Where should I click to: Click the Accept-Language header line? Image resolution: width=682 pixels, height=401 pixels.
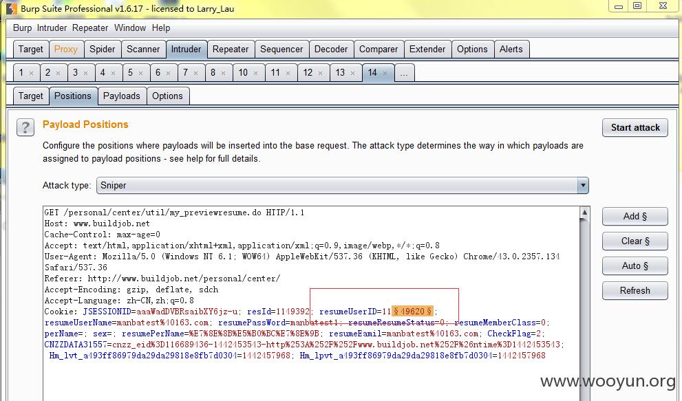tap(119, 301)
